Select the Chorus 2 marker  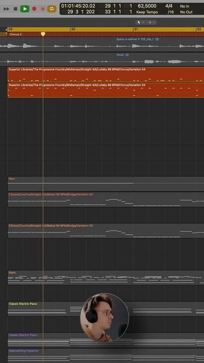point(15,34)
